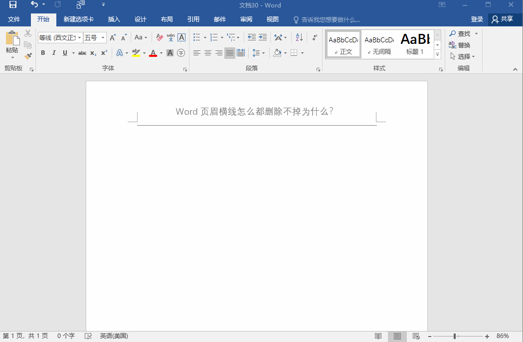Viewport: 523px width, 342px height.
Task: Toggle italic formatting
Action: pos(54,53)
